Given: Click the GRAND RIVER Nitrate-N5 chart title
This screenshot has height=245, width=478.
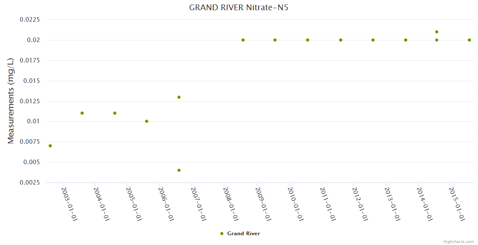Looking at the screenshot, I should 239,7.
